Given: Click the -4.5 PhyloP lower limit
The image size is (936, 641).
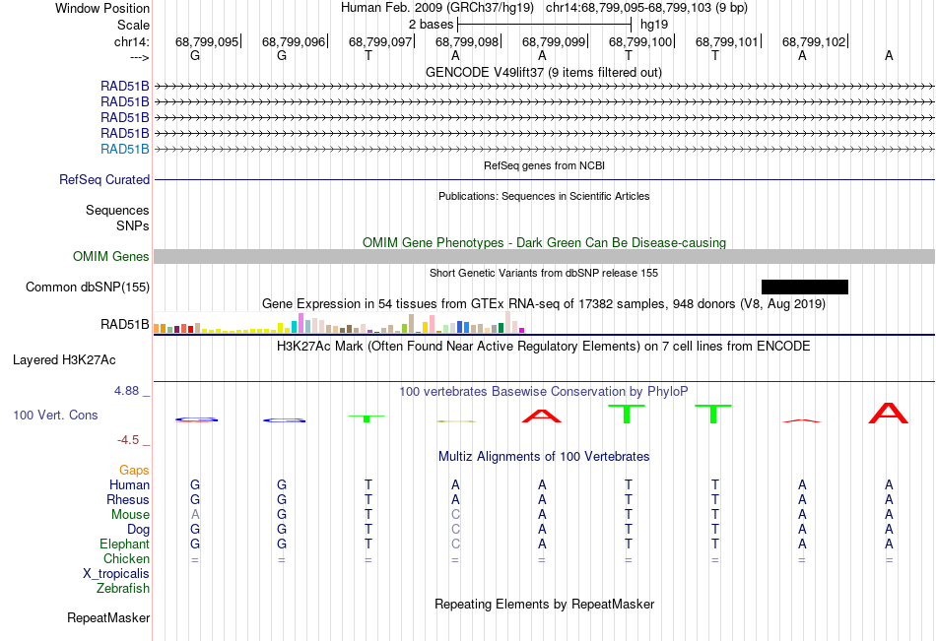Looking at the screenshot, I should click(128, 440).
